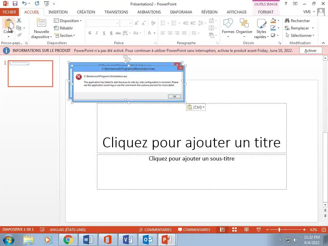The height and width of the screenshot is (246, 328).
Task: Toggle underline (S) formatting
Action: (x=104, y=33)
